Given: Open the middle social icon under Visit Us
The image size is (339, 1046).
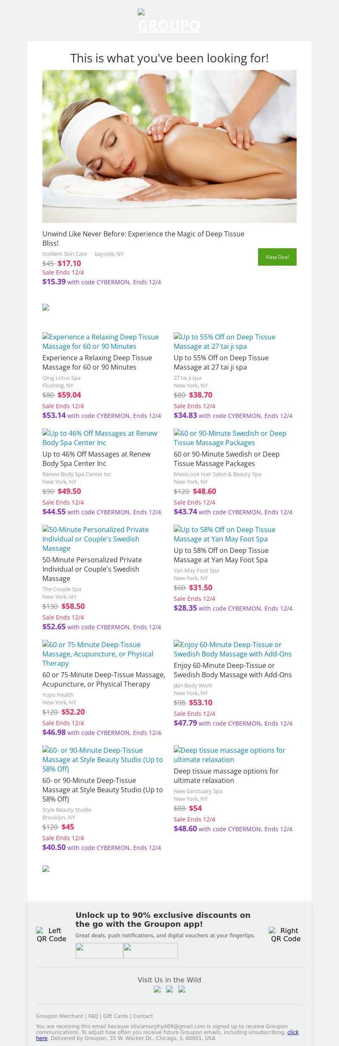Looking at the screenshot, I should point(169,989).
